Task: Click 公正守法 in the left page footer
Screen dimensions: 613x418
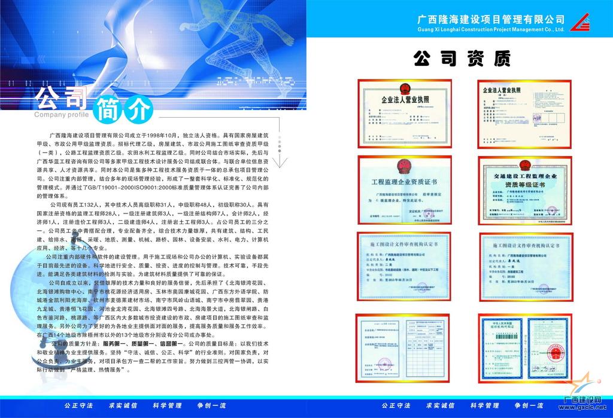Action: click(79, 405)
